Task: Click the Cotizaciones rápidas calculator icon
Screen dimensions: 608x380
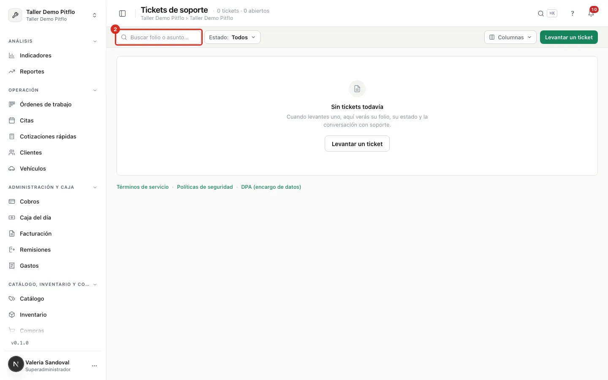Action: click(12, 136)
